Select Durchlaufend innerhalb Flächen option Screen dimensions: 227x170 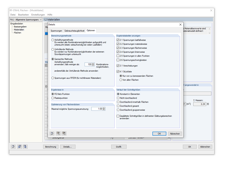click(118, 102)
